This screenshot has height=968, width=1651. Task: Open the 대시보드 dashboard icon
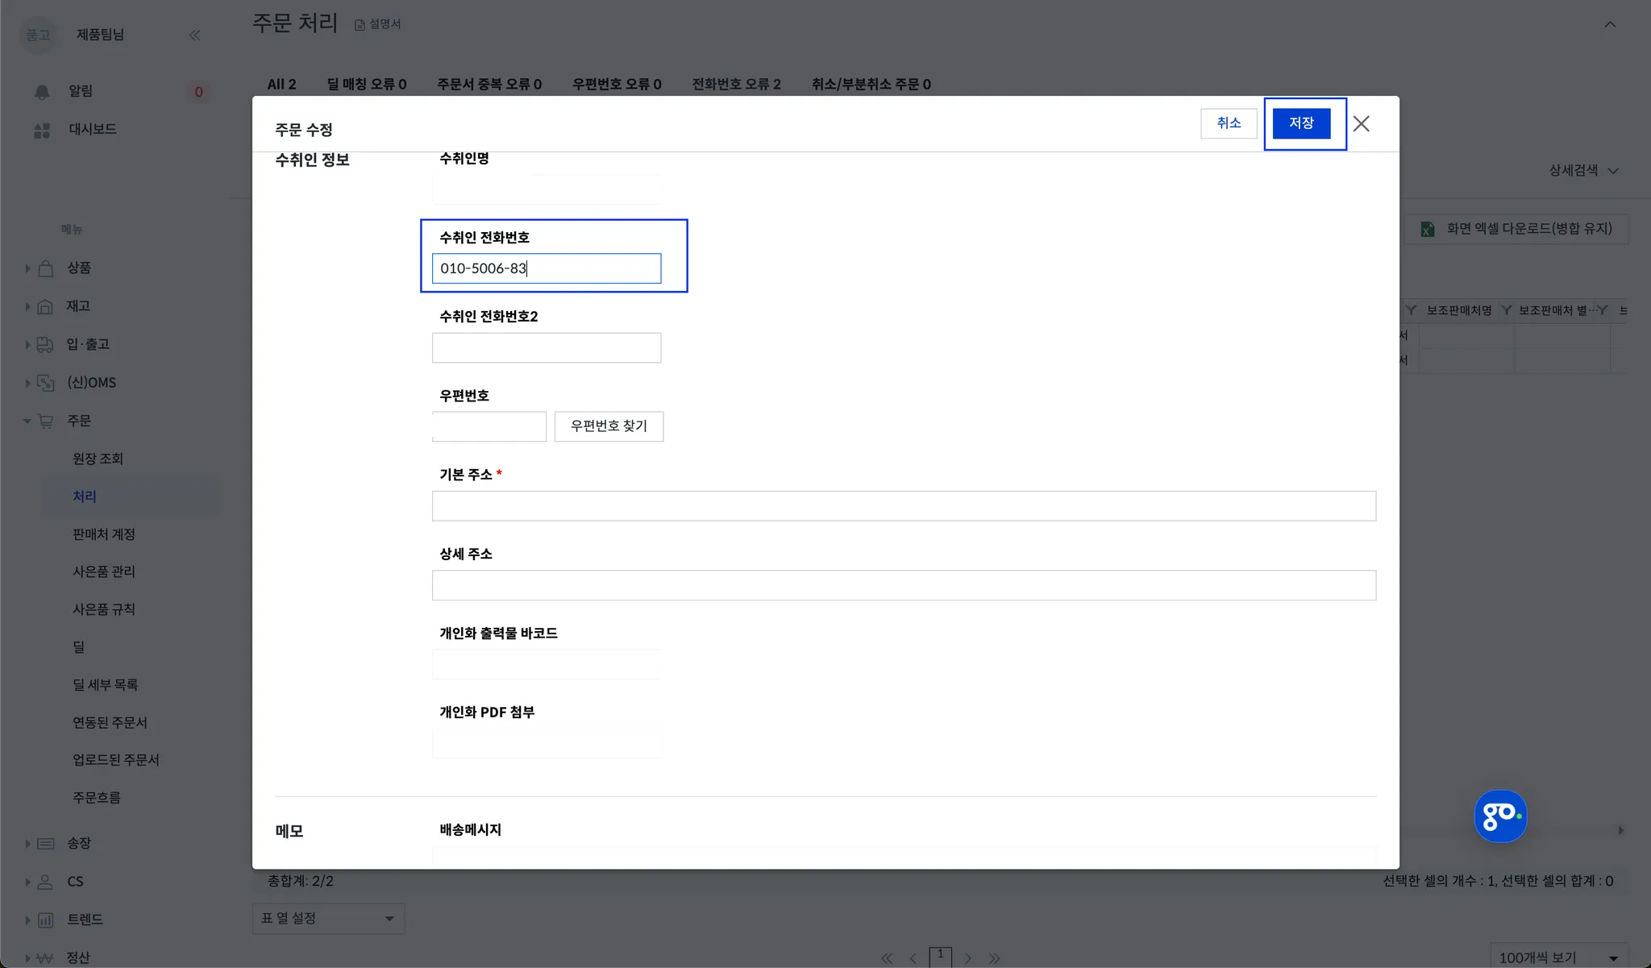pos(42,130)
